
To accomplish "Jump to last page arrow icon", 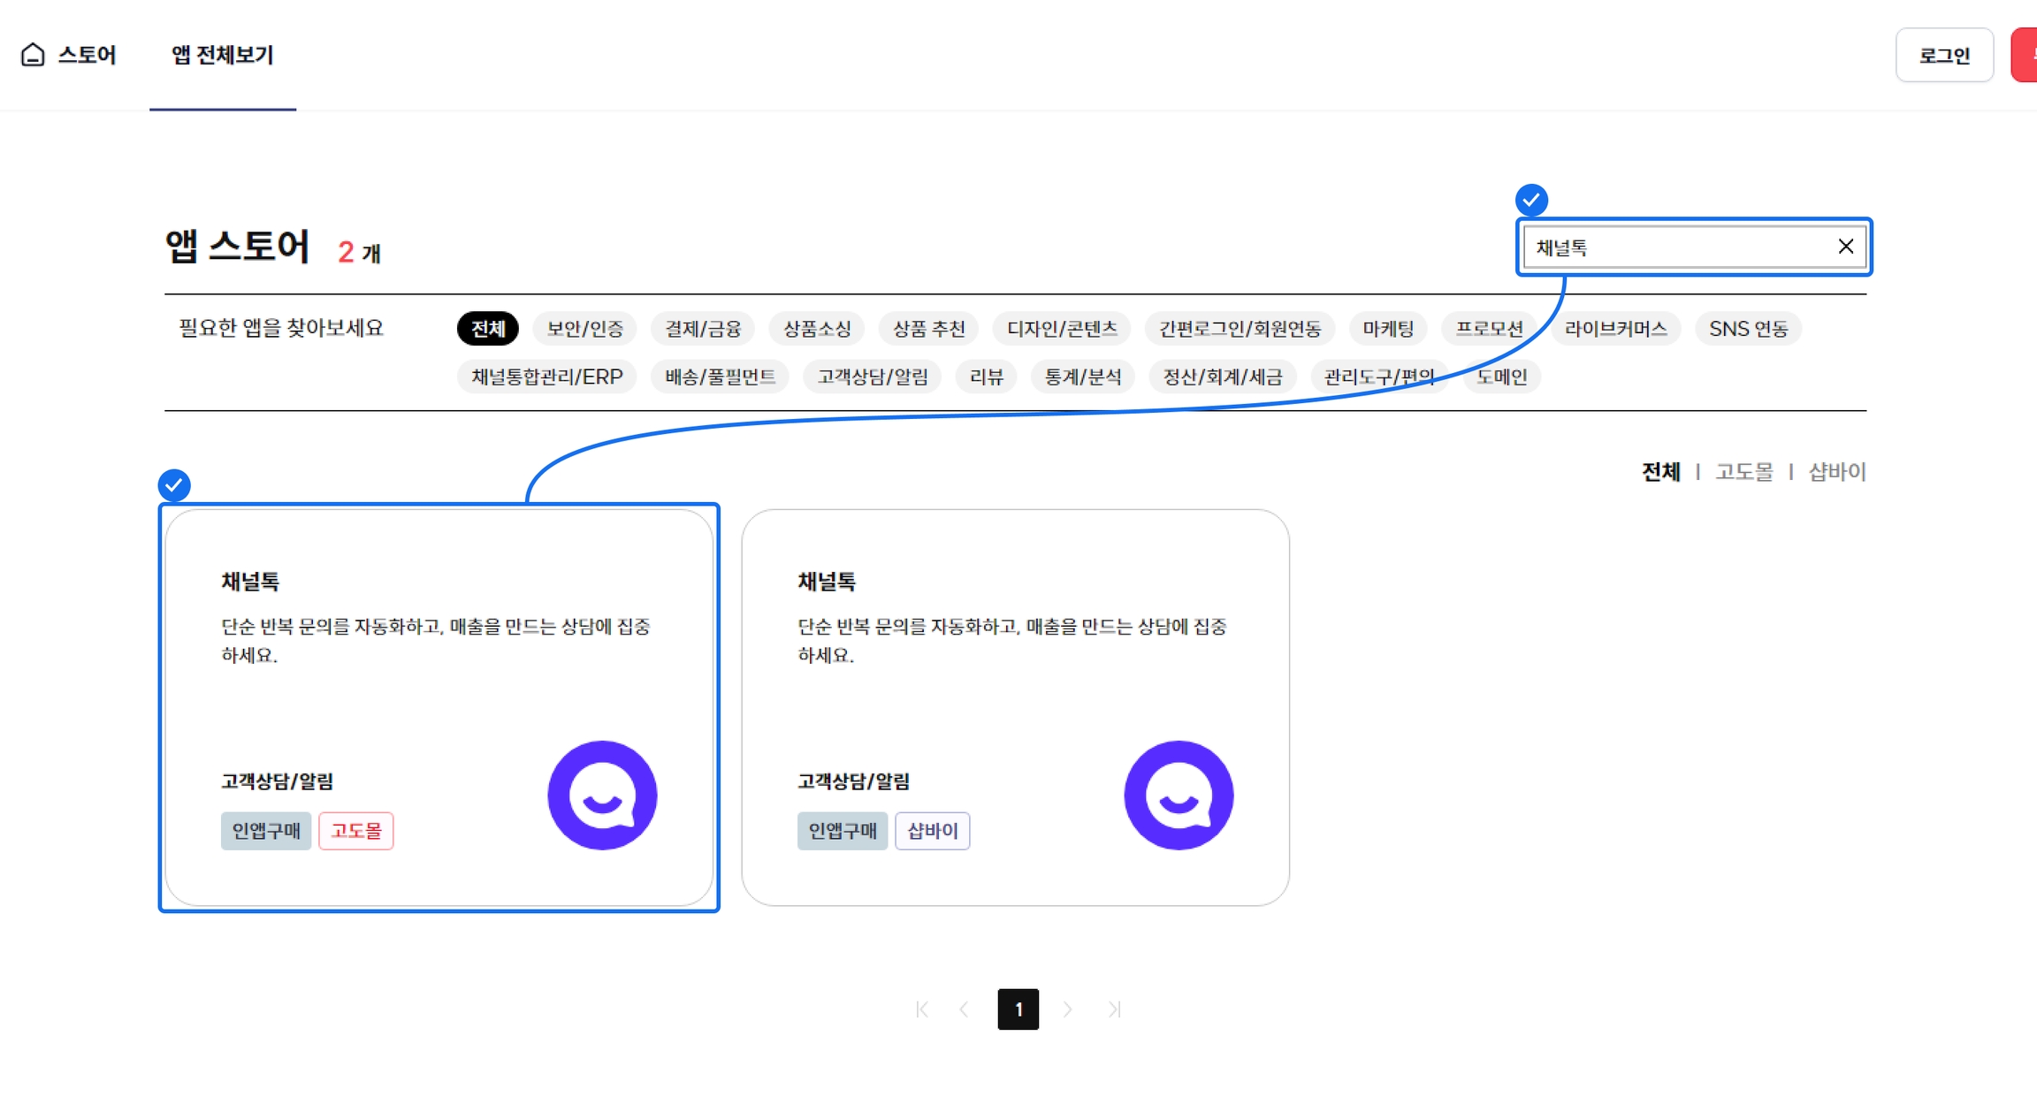I will pyautogui.click(x=1114, y=1009).
